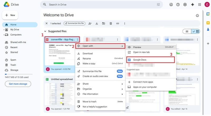The height and width of the screenshot is (116, 211).
Task: Choose Make a copy
Action: point(100,64)
